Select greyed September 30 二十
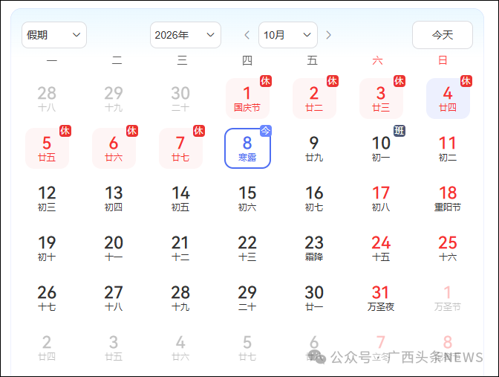499x377 pixels. (x=180, y=98)
